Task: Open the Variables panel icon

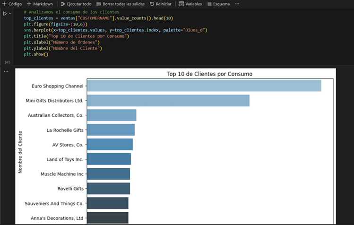Action: point(181,4)
